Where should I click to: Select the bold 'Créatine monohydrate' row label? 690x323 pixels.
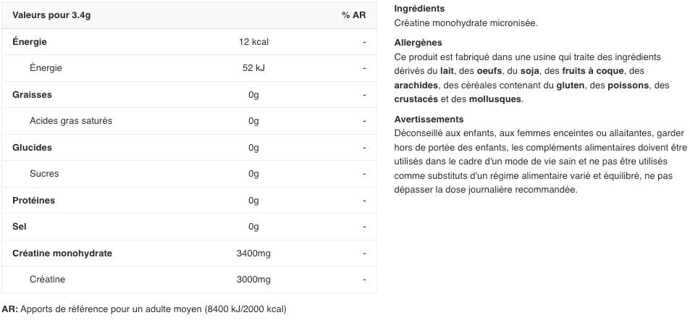[x=62, y=253]
